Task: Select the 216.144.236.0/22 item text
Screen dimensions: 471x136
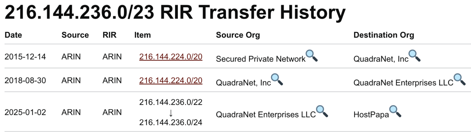Action: pos(171,102)
